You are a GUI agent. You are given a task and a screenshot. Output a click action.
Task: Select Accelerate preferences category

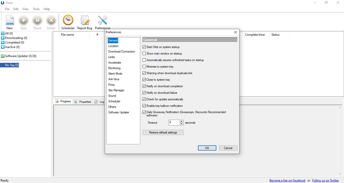(115, 63)
